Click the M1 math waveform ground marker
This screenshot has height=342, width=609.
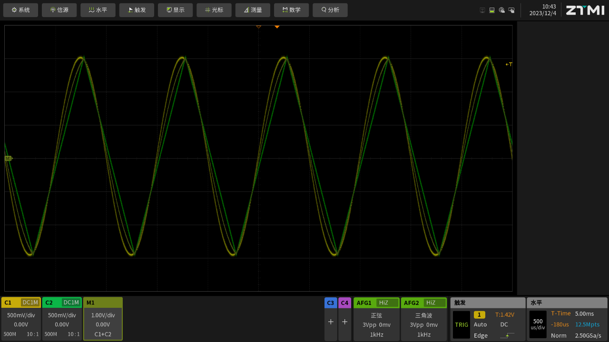(x=8, y=158)
